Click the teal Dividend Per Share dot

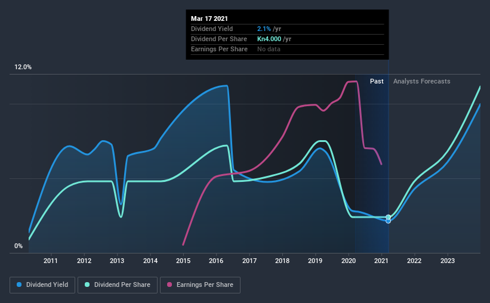pyautogui.click(x=87, y=285)
